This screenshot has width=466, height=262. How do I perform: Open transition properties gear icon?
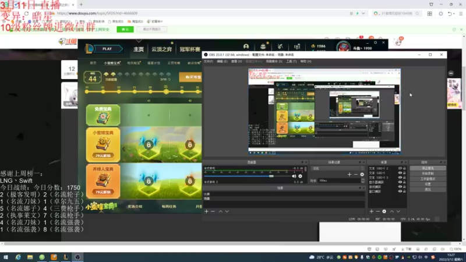[362, 174]
